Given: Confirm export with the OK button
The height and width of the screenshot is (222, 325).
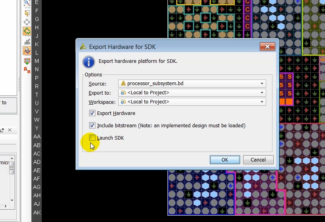Looking at the screenshot, I should tap(225, 160).
